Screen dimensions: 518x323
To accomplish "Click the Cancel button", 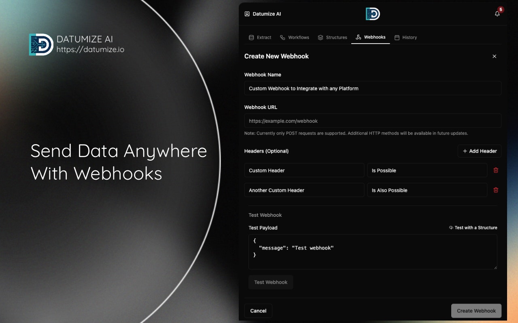I will [x=258, y=311].
